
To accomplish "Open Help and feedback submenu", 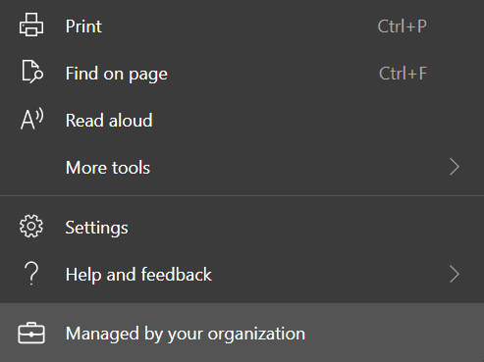I will pyautogui.click(x=242, y=275).
